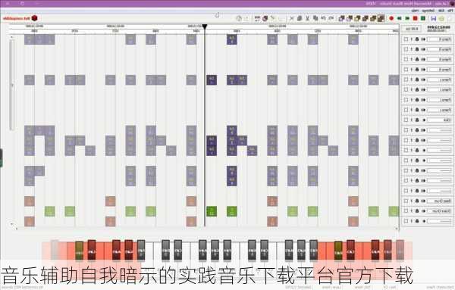Adjust volume speaker icon of Bass Drum layer
Screen dimensions: 455x290
423,201
